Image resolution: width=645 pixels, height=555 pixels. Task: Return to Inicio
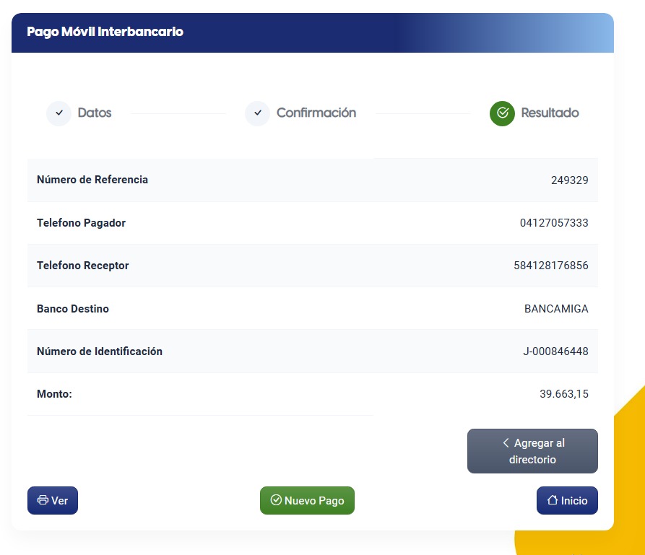point(567,500)
